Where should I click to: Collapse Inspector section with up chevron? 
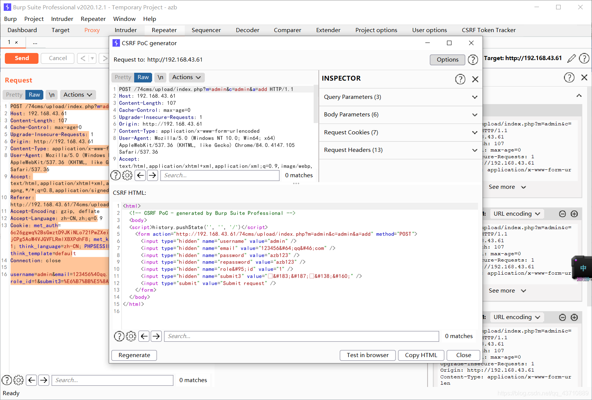click(579, 96)
